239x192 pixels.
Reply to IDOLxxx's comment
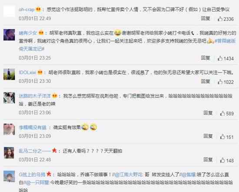pyautogui.click(x=206, y=81)
